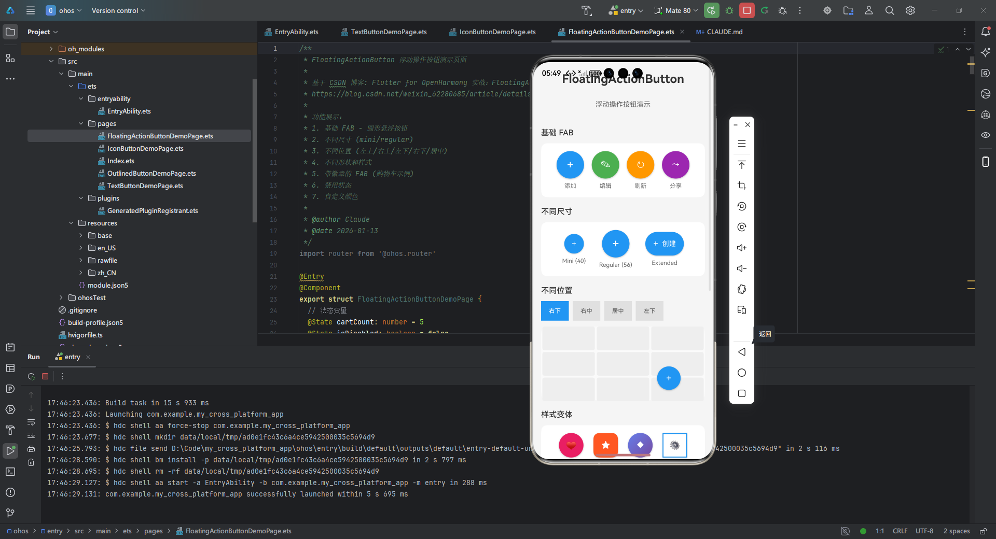Switch to EntryAbility.ets editor tab

coord(292,32)
